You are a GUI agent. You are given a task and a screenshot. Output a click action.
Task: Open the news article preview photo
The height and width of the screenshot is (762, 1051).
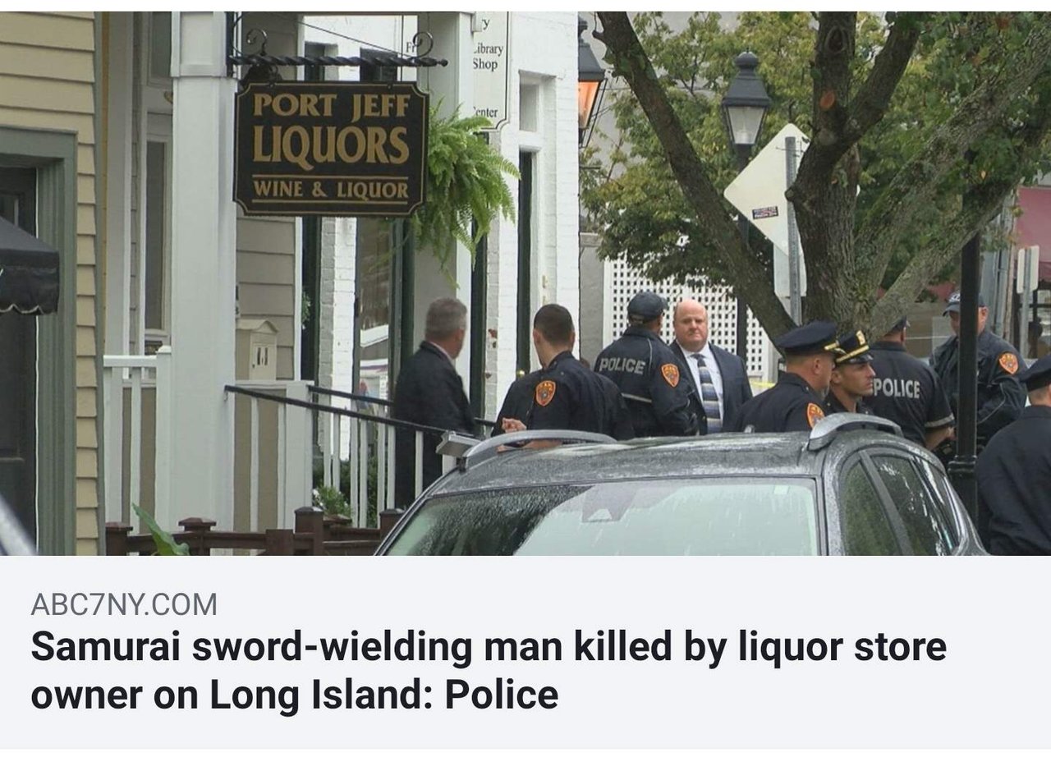525,283
